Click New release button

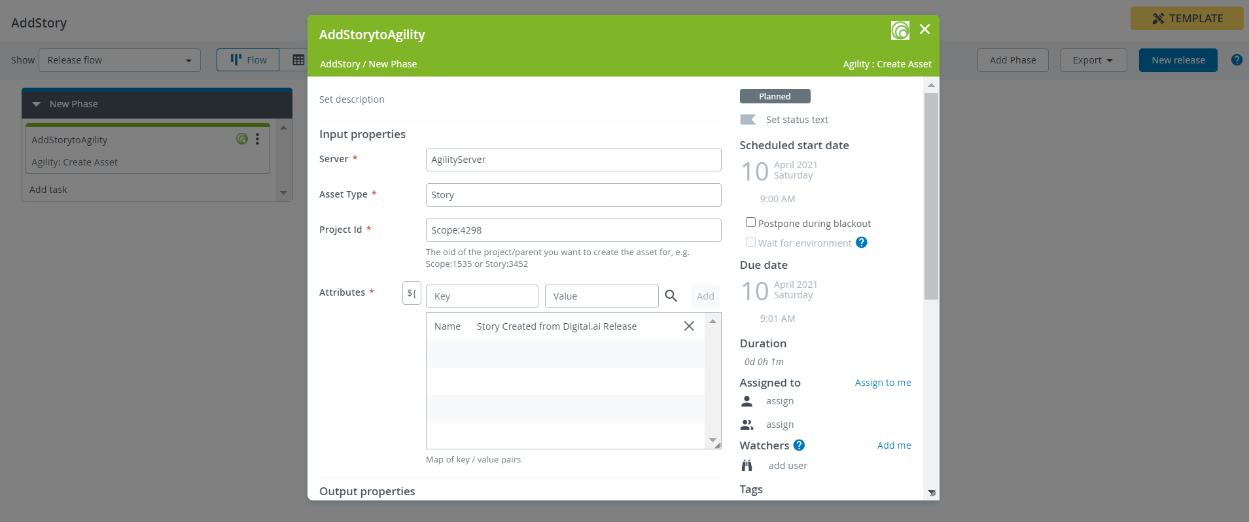tap(1178, 60)
